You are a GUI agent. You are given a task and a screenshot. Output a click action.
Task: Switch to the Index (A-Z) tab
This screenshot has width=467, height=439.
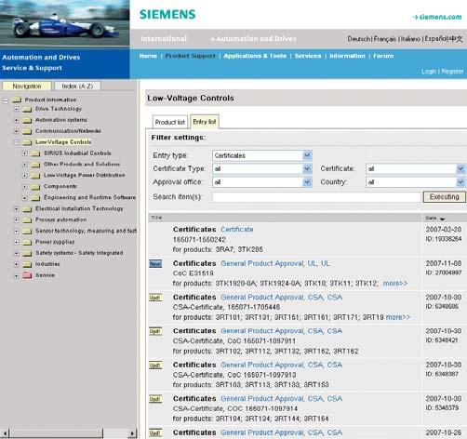[77, 86]
